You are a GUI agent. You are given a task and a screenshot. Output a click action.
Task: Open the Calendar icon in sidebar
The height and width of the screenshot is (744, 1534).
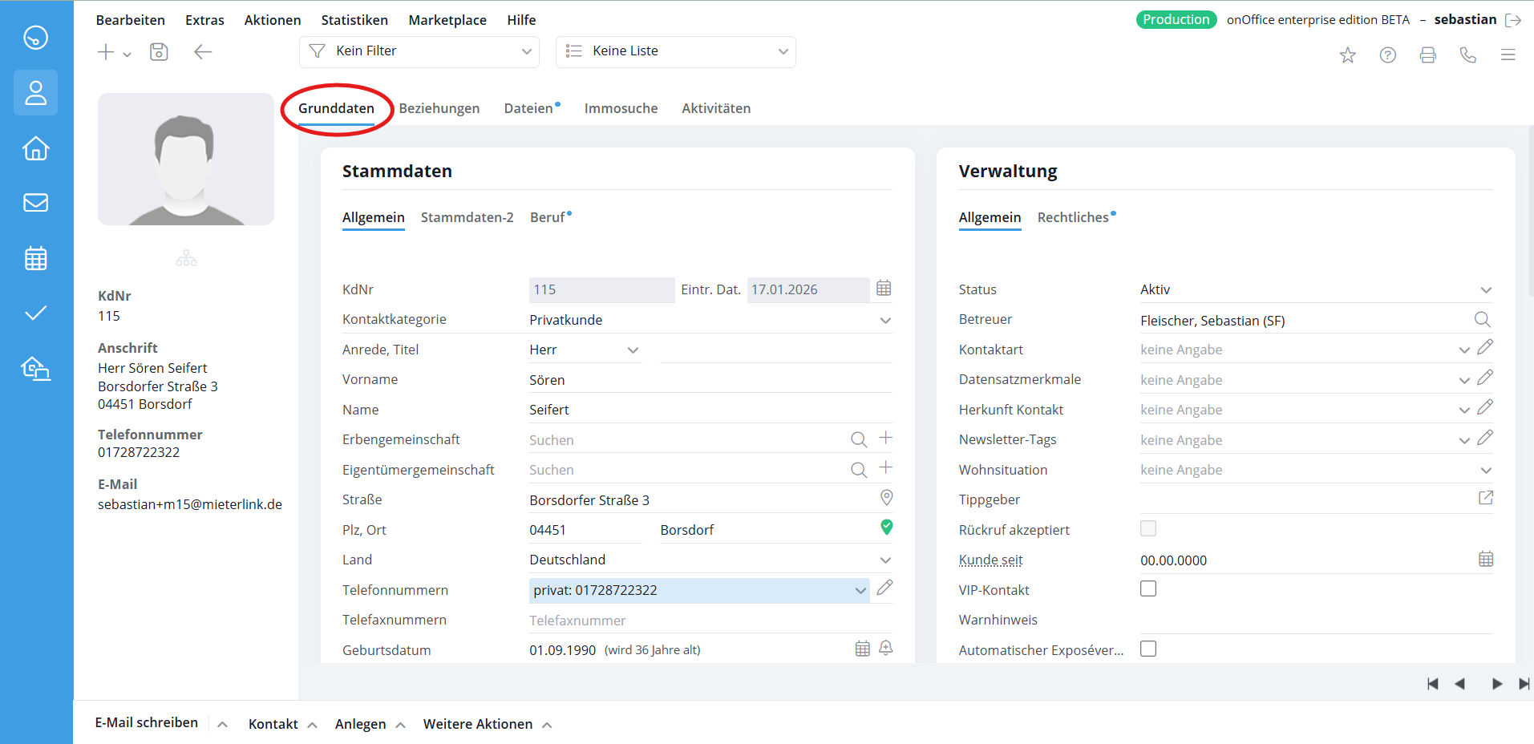click(x=35, y=258)
